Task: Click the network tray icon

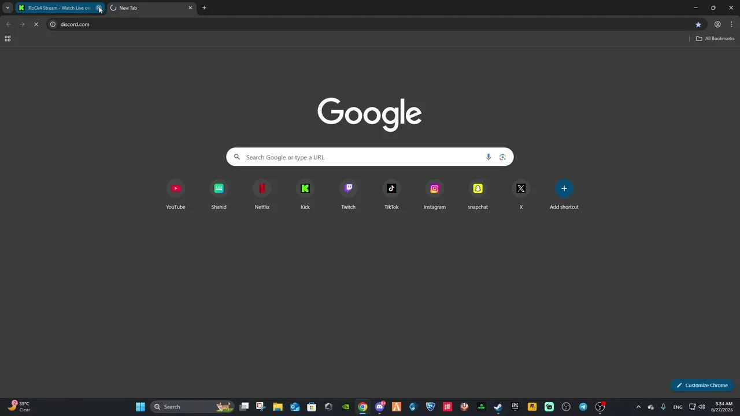Action: pos(692,407)
